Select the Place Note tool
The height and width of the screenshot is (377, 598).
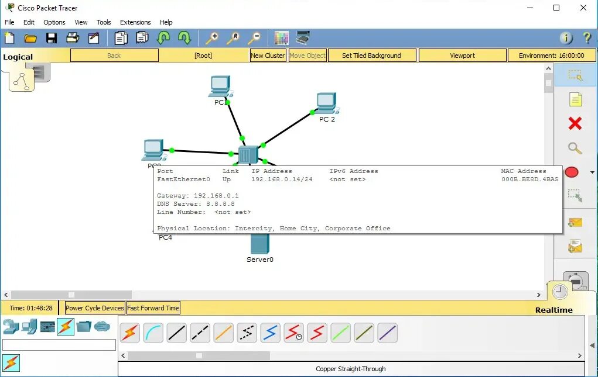(575, 99)
